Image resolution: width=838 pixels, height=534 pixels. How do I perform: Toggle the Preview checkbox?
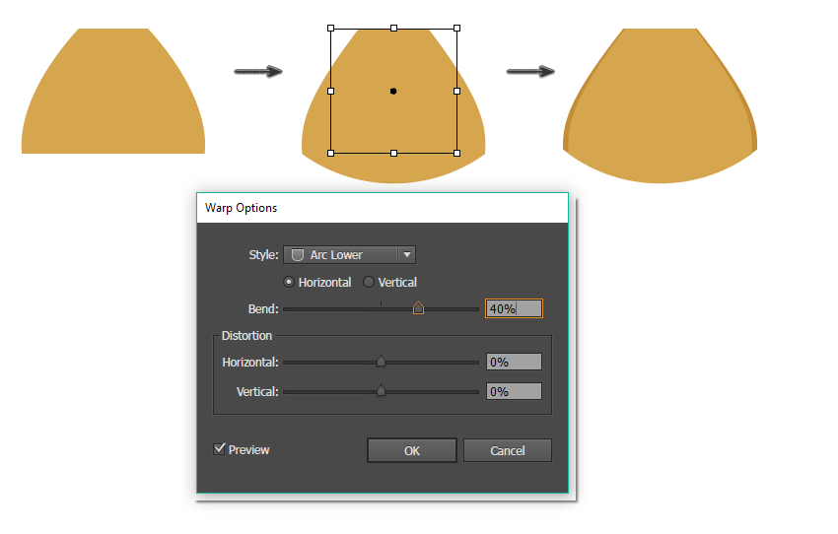click(x=219, y=450)
